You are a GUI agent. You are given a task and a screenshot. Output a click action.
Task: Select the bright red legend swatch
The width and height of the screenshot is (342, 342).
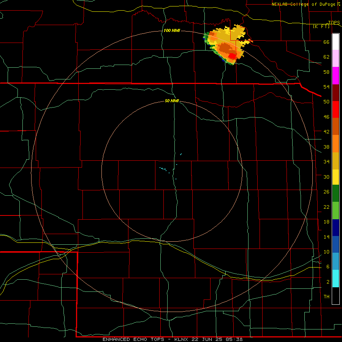coord(336,109)
